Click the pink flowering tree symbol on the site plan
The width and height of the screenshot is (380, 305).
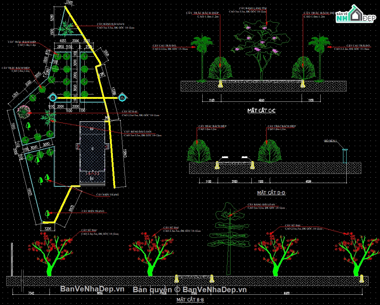click(x=23, y=112)
